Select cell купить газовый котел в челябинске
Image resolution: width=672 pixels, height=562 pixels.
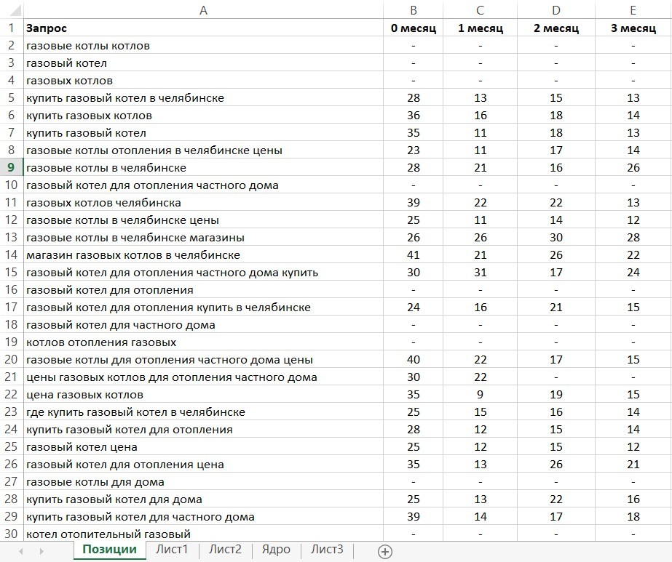click(x=203, y=97)
